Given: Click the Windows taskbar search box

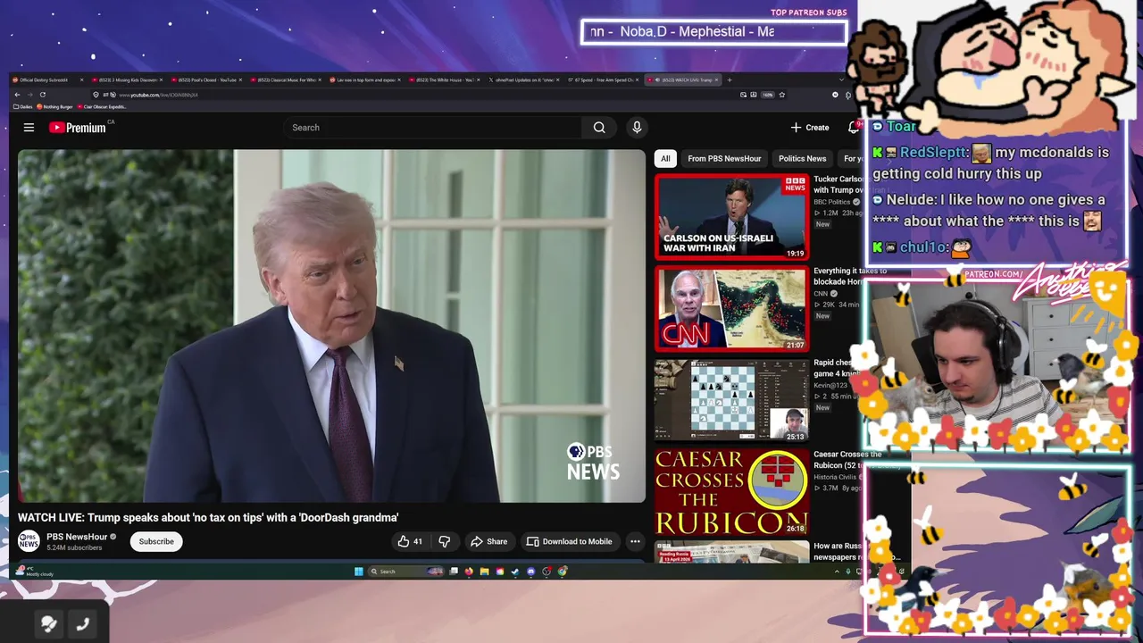Looking at the screenshot, I should pyautogui.click(x=406, y=572).
